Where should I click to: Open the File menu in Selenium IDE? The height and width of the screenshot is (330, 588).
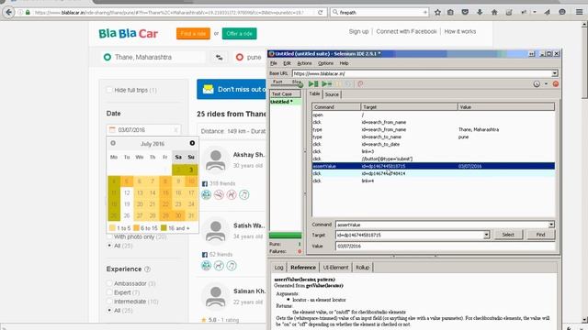tap(274, 63)
